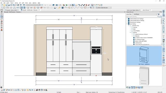Click the X delete tool icon
Image resolution: width=166 pixels, height=93 pixels.
coord(72,8)
